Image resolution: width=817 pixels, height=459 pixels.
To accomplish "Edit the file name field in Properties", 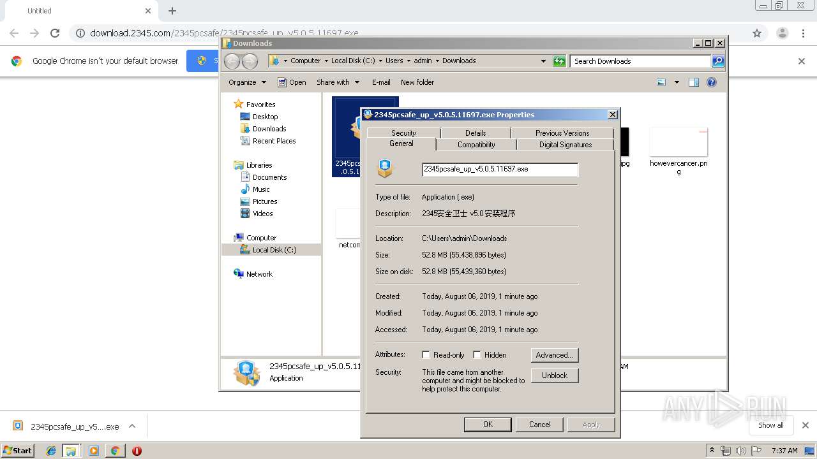I will [x=500, y=169].
